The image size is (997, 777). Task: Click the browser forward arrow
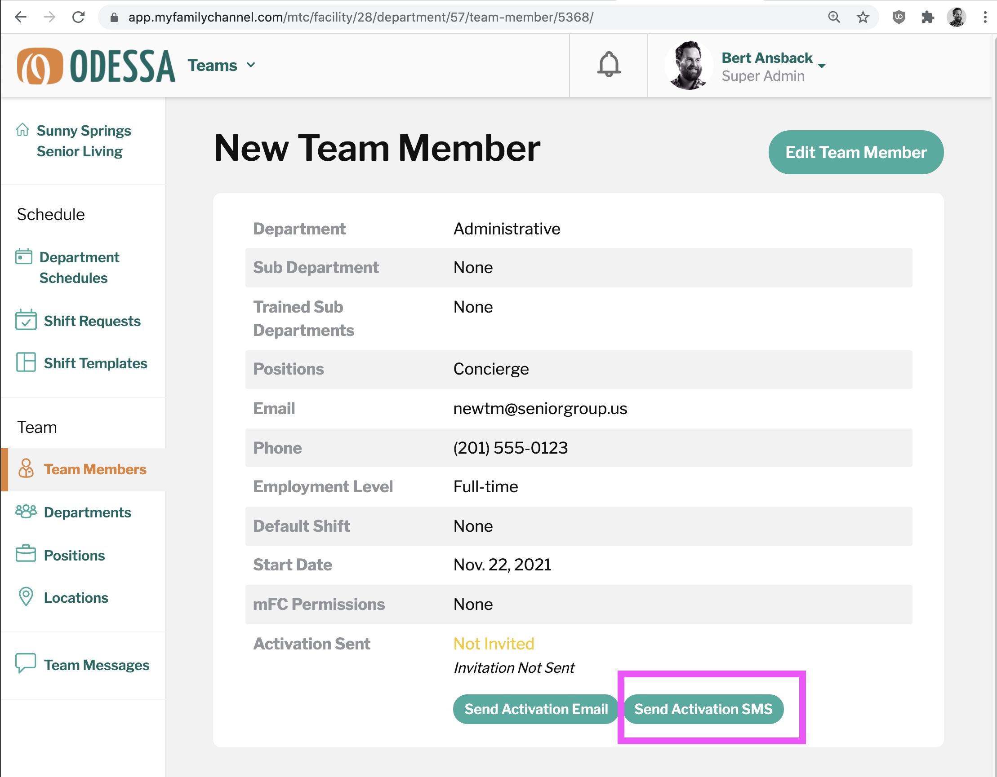coord(49,18)
